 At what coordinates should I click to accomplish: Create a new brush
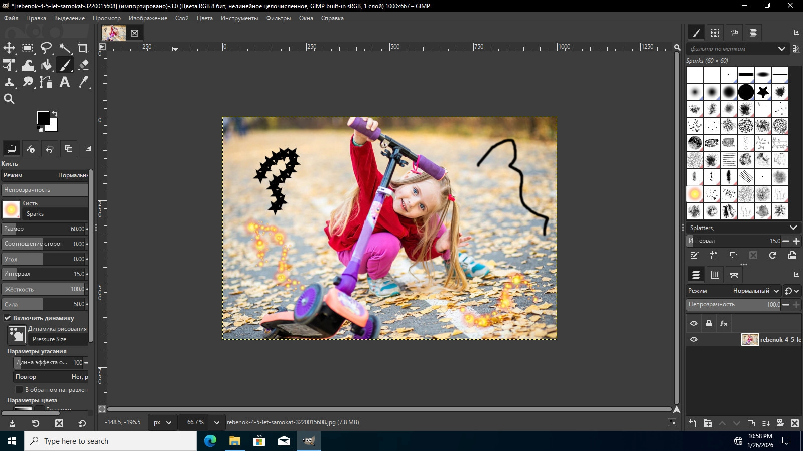coord(714,256)
